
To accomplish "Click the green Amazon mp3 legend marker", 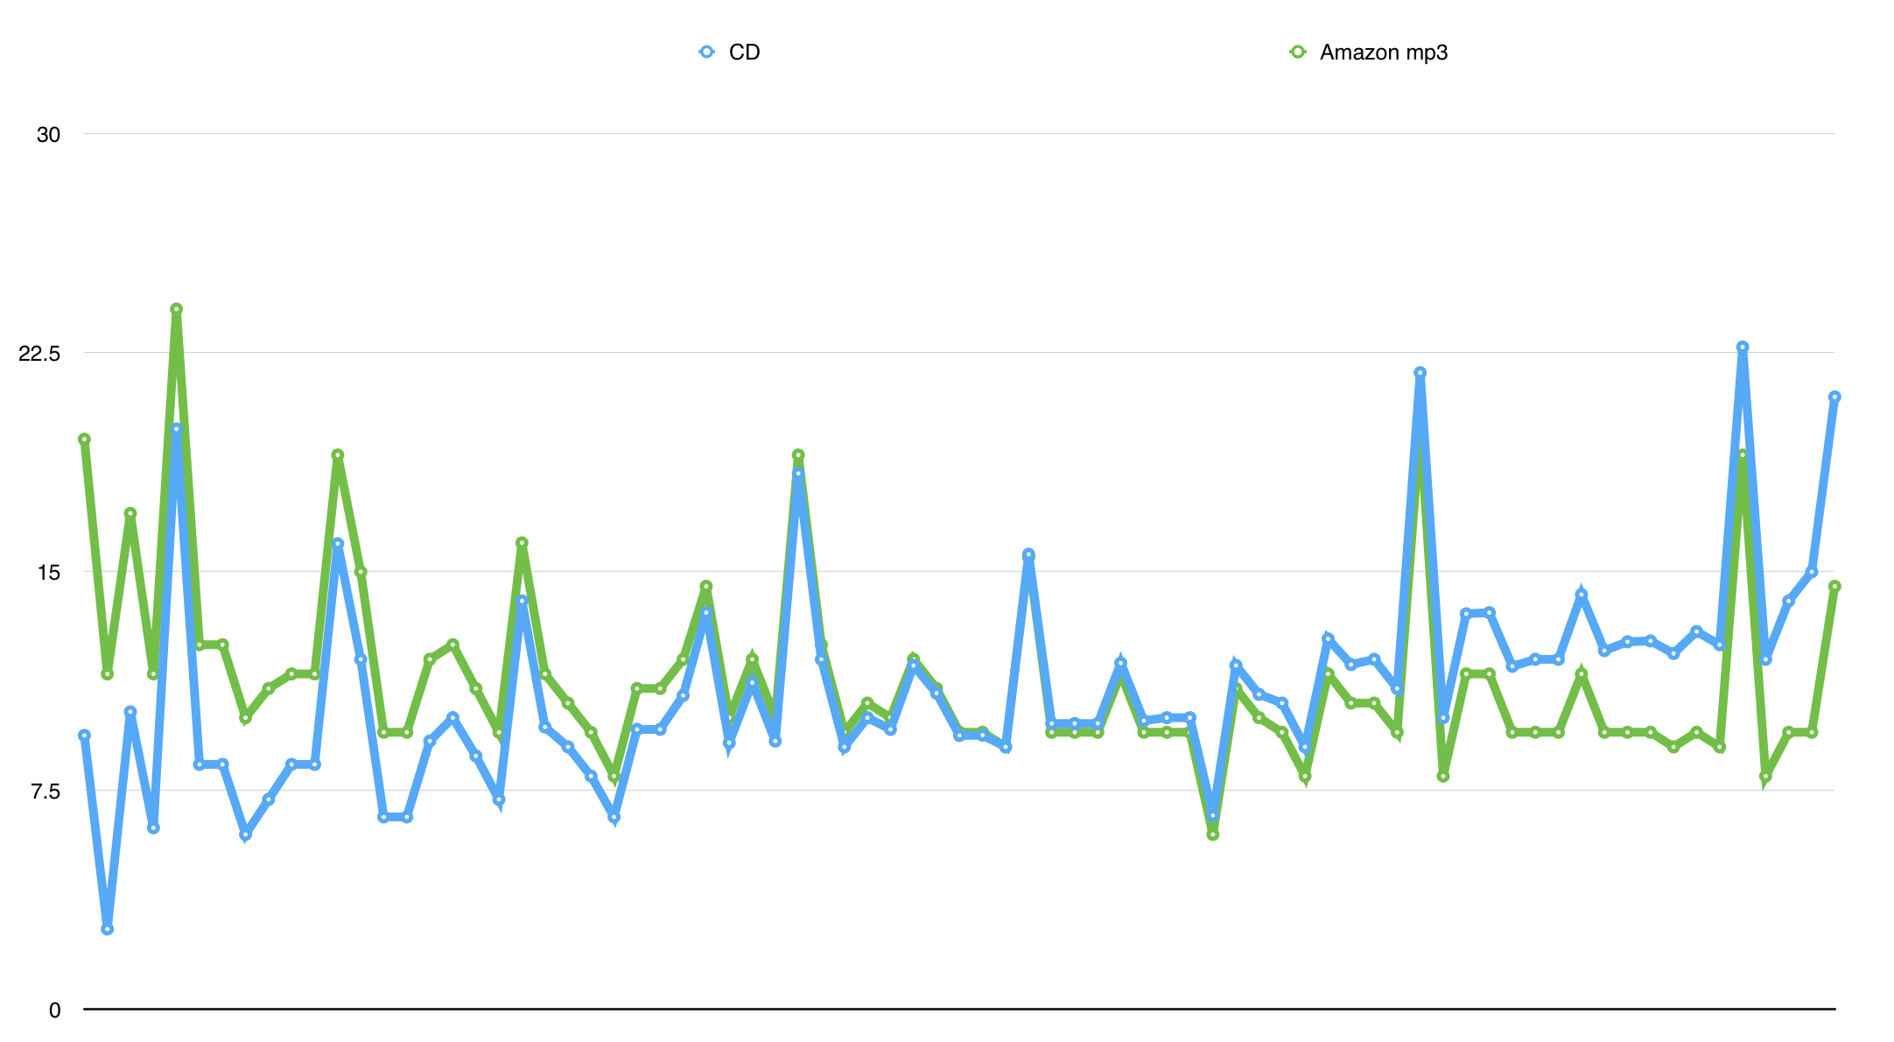I will click(1297, 52).
